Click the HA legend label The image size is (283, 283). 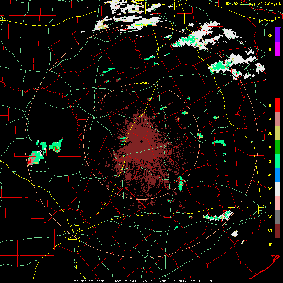[270, 105]
